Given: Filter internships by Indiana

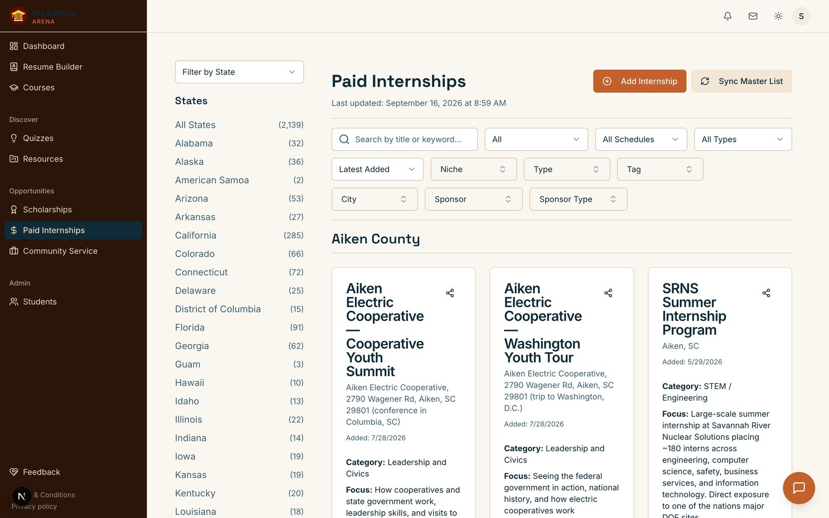Looking at the screenshot, I should click(x=239, y=438).
